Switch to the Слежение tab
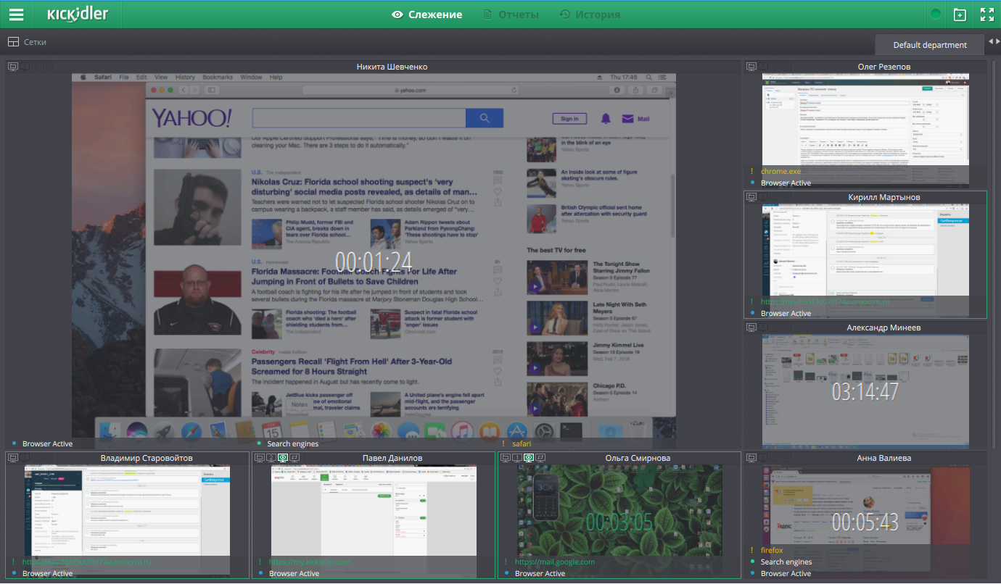Viewport: 1001px width, 584px height. [427, 14]
